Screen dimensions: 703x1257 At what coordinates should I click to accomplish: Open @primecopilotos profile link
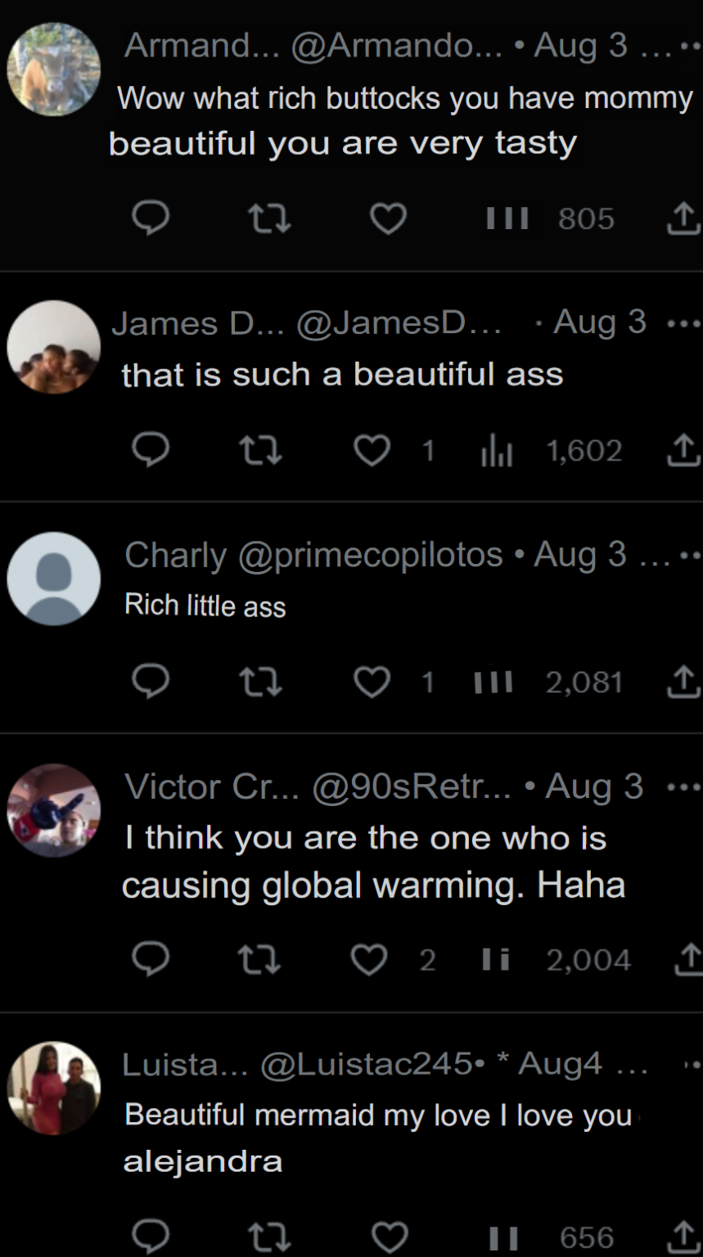[x=370, y=555]
